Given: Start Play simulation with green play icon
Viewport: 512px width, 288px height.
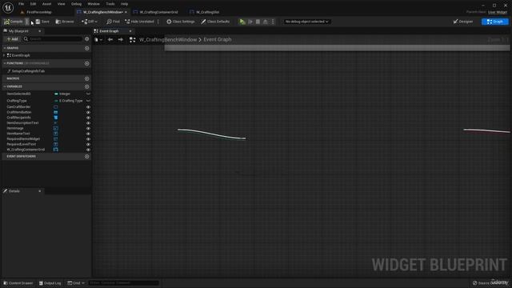Looking at the screenshot, I should 242,22.
